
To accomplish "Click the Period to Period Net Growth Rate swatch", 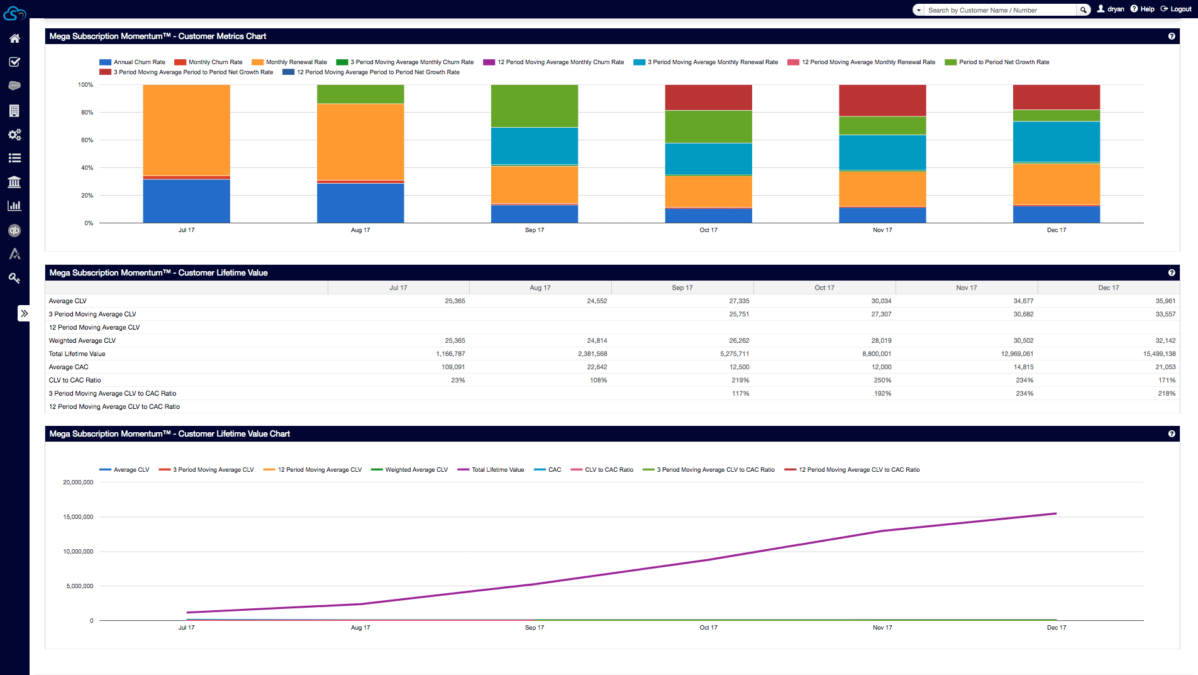I will tap(950, 62).
